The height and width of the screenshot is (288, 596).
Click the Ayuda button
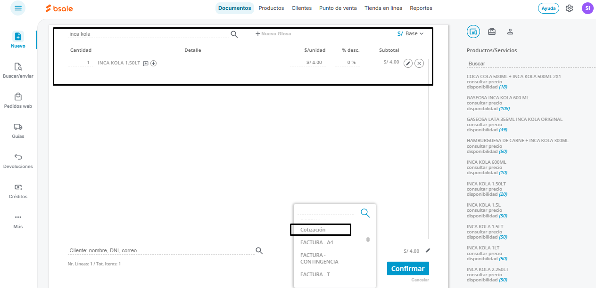548,8
